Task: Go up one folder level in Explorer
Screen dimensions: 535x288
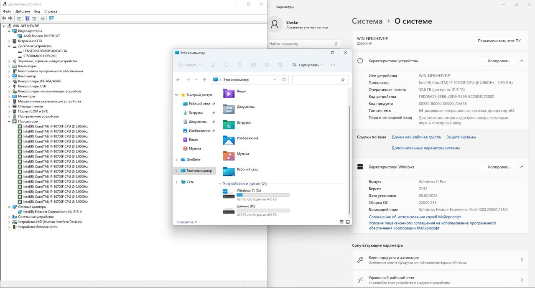Action: (x=204, y=79)
